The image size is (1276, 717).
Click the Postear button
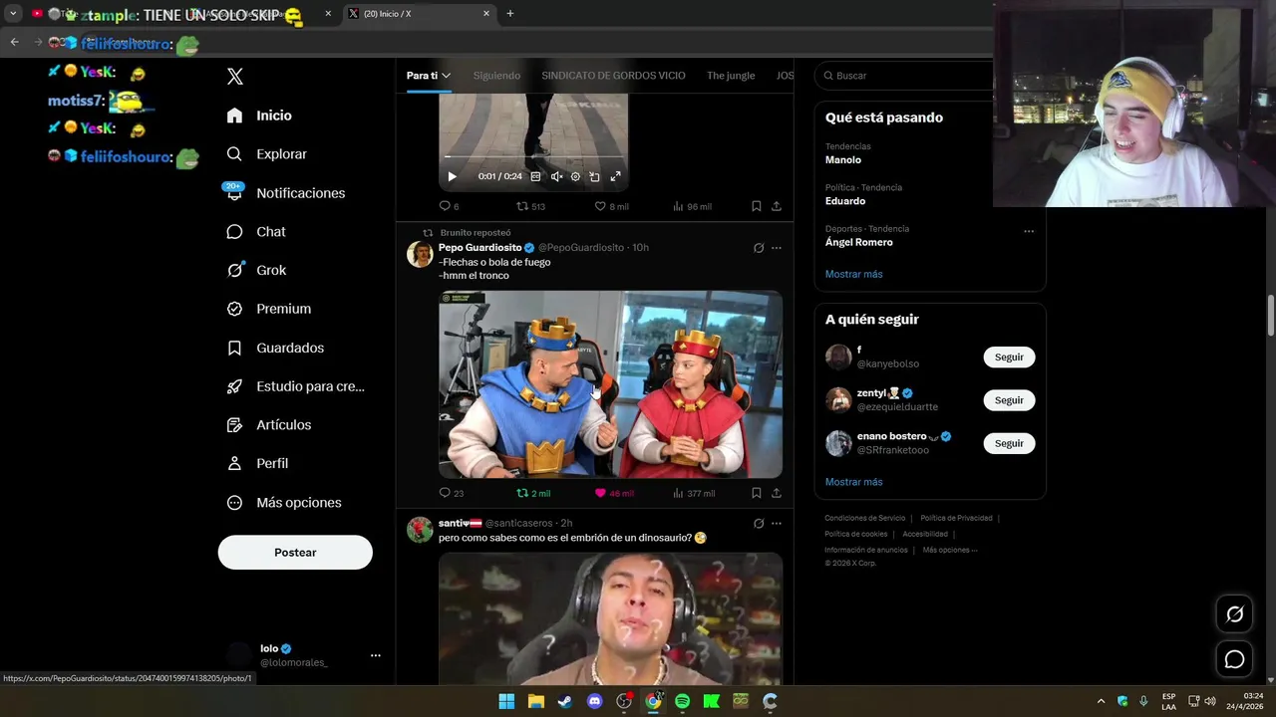click(295, 553)
